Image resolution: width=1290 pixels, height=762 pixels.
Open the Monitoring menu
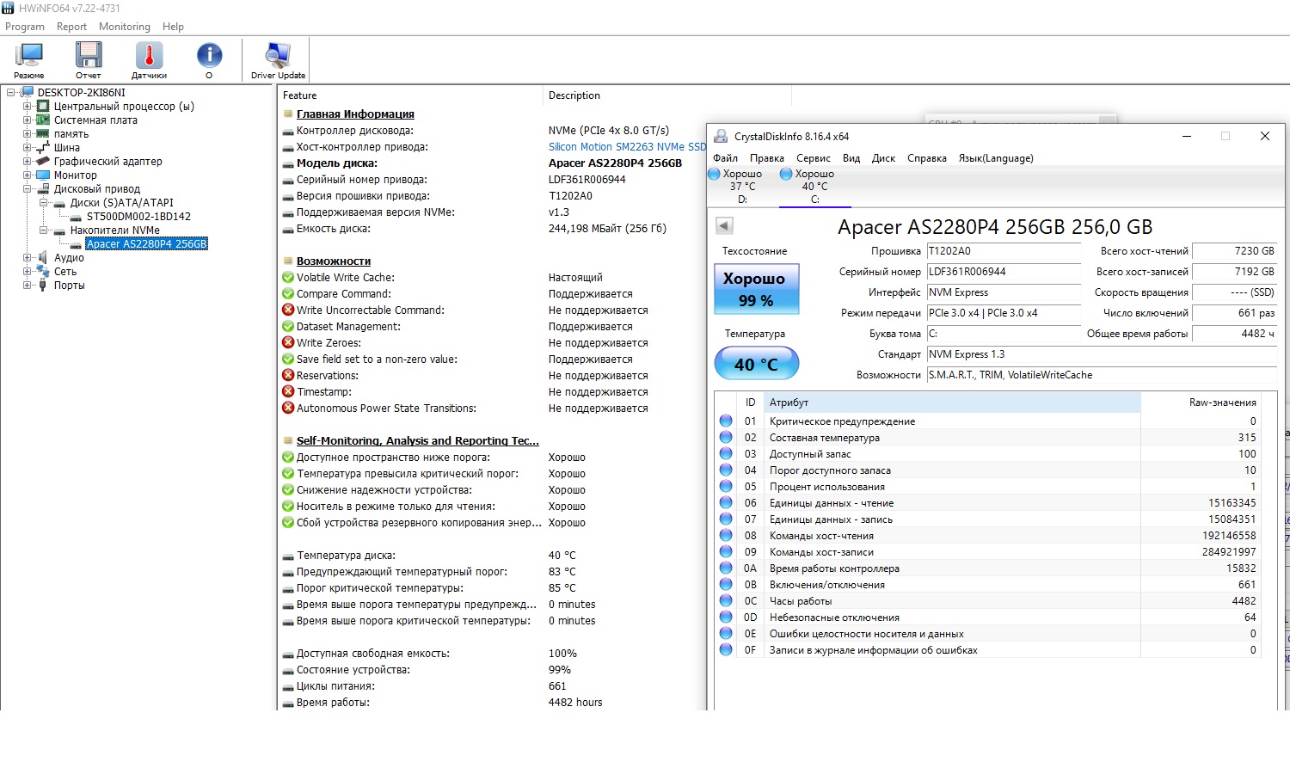125,27
